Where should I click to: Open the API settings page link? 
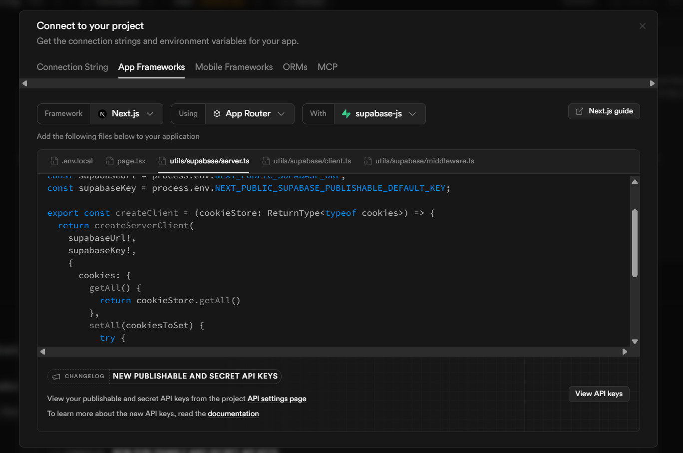(x=277, y=399)
